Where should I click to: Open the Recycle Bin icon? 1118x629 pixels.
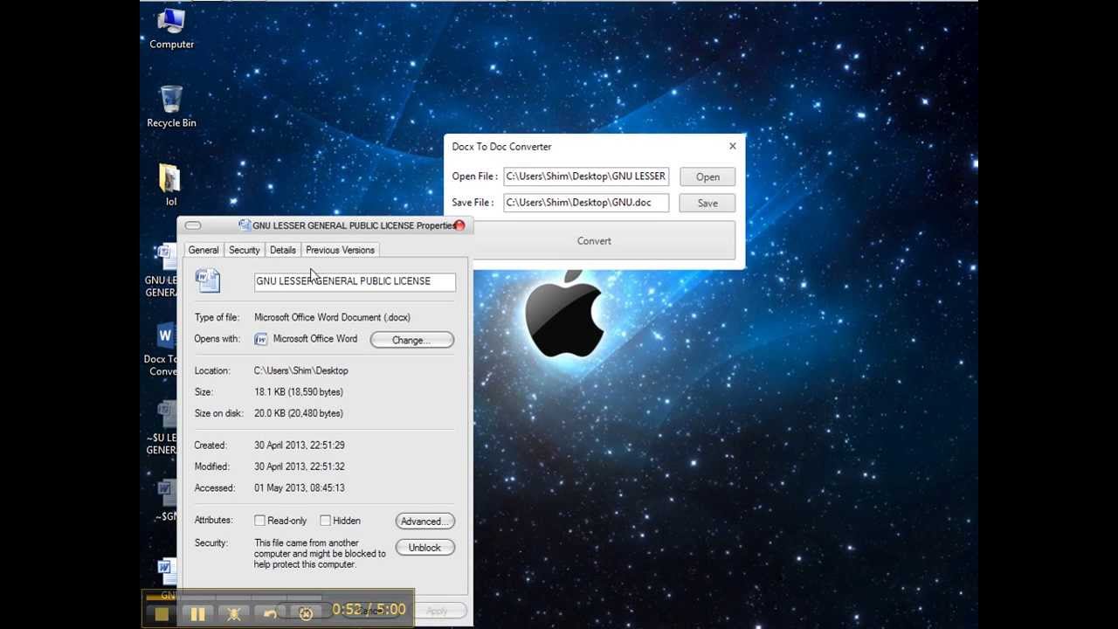[x=171, y=107]
